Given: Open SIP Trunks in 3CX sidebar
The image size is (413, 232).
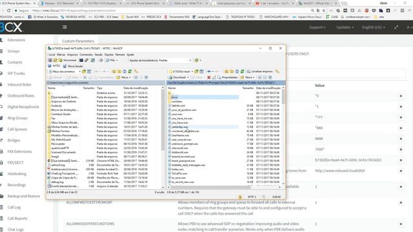Looking at the screenshot, I should coord(15,73).
